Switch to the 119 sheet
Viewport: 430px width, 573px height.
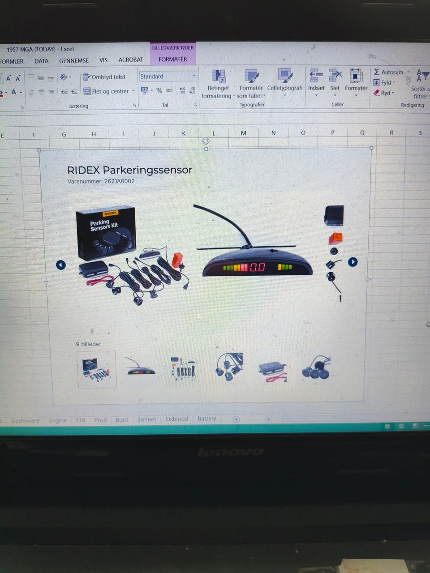[81, 420]
